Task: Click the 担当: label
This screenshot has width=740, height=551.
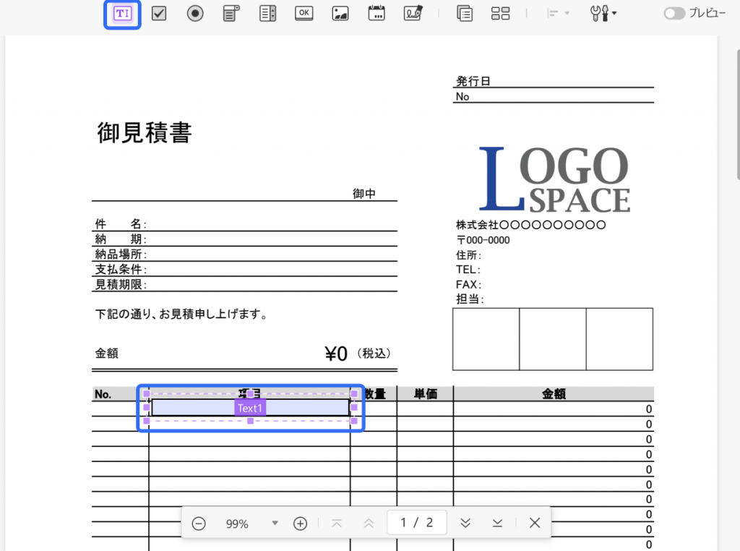Action: click(470, 299)
